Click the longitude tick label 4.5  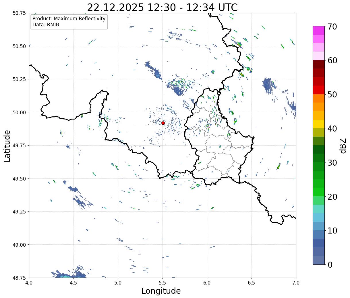tap(74, 283)
